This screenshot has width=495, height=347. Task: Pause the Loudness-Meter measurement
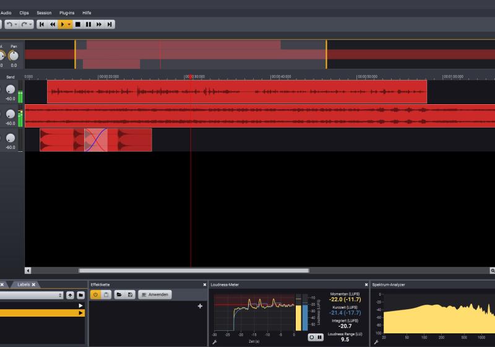point(320,337)
